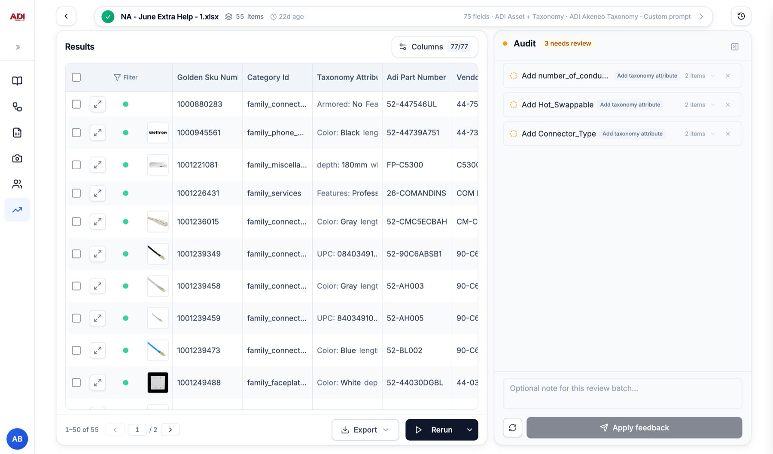Select checkbox for row 1001226431
773x454 pixels.
click(x=76, y=193)
